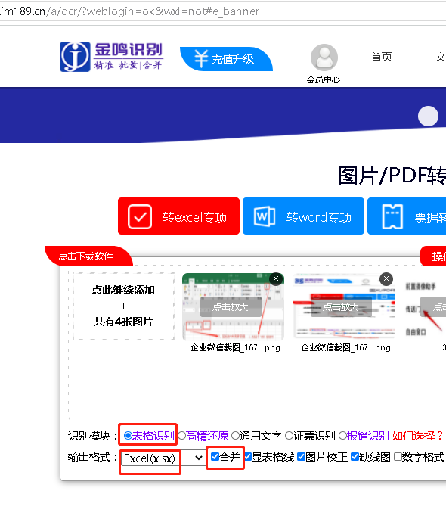The image size is (446, 516).
Task: Select the 报销识别 radio button
Action: 342,436
